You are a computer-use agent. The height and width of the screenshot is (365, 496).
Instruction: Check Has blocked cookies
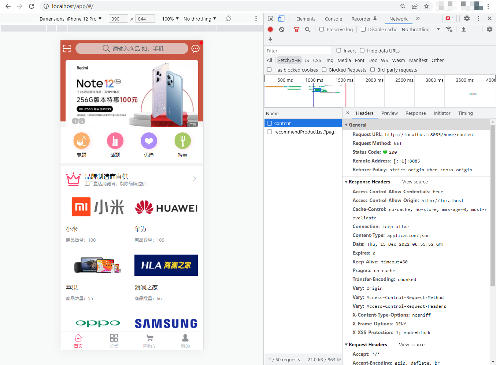(x=269, y=70)
